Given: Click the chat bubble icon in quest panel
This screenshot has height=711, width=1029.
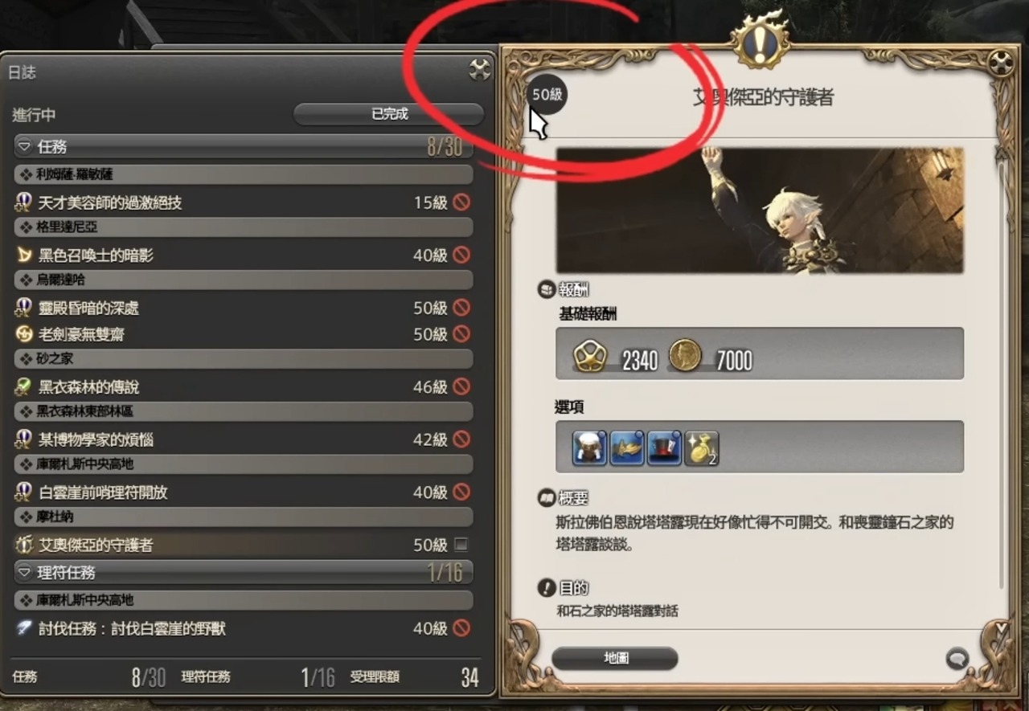Looking at the screenshot, I should pos(957,659).
